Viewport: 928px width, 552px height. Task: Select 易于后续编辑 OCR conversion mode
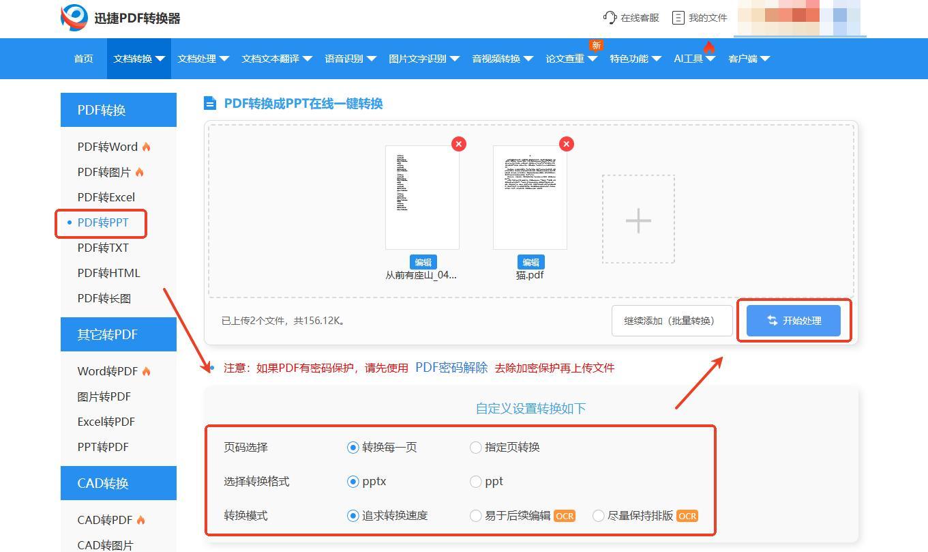[476, 516]
